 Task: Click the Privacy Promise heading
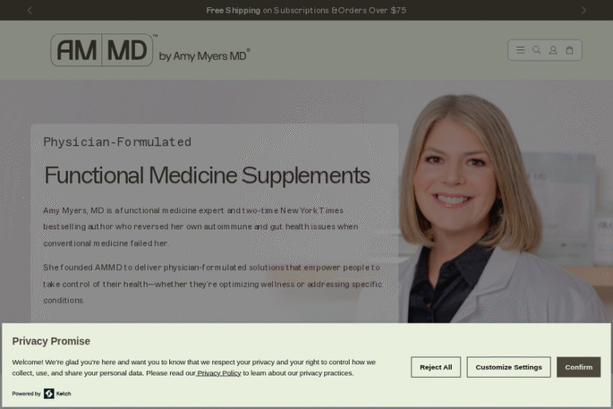pyautogui.click(x=51, y=341)
